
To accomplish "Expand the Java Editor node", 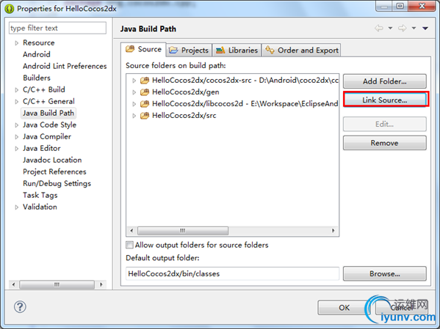I will coord(17,149).
